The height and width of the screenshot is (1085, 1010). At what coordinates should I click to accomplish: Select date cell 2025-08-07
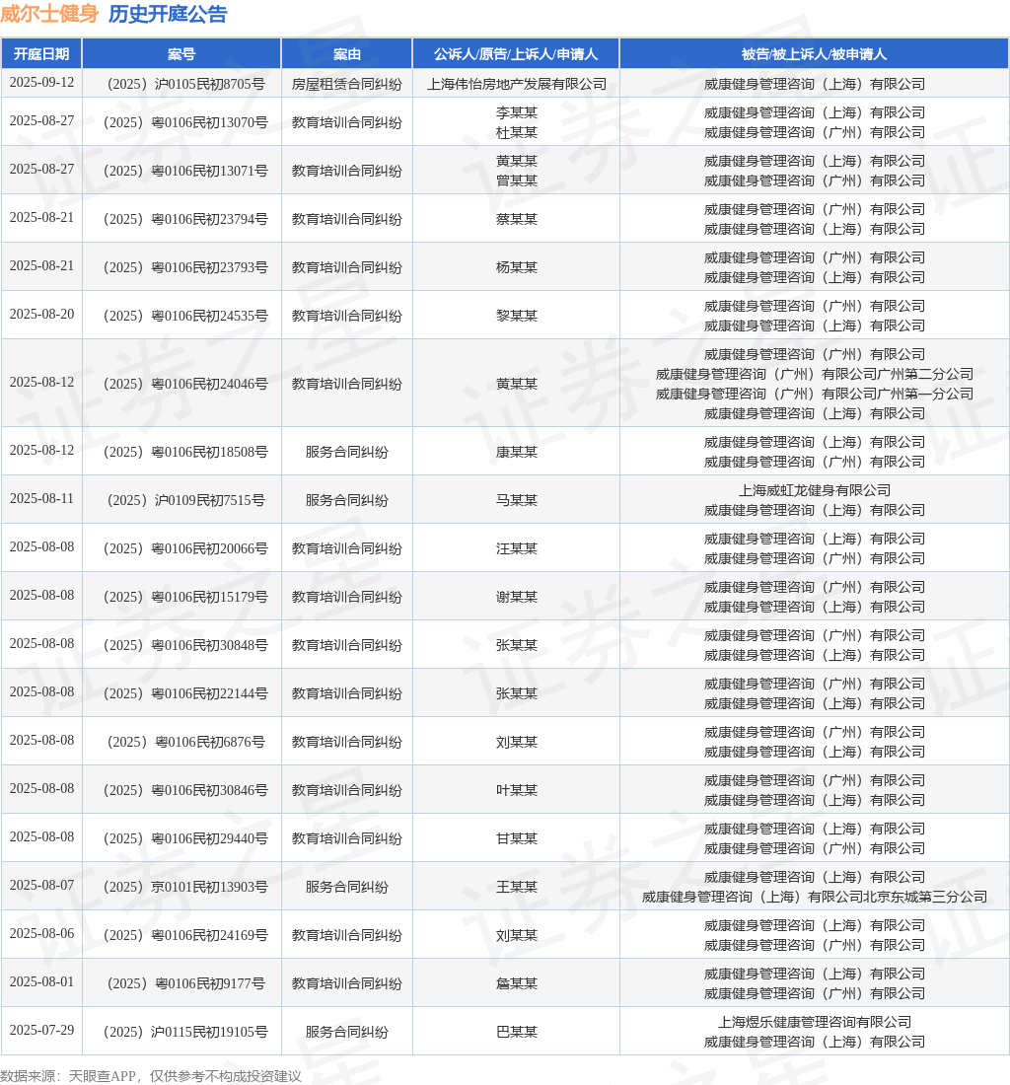(x=41, y=885)
